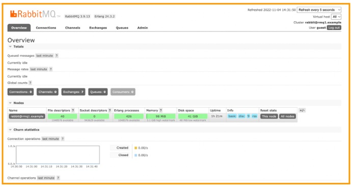Open node rabbit@rmq1.example details
Image resolution: width=353 pixels, height=187 pixels.
tap(27, 116)
